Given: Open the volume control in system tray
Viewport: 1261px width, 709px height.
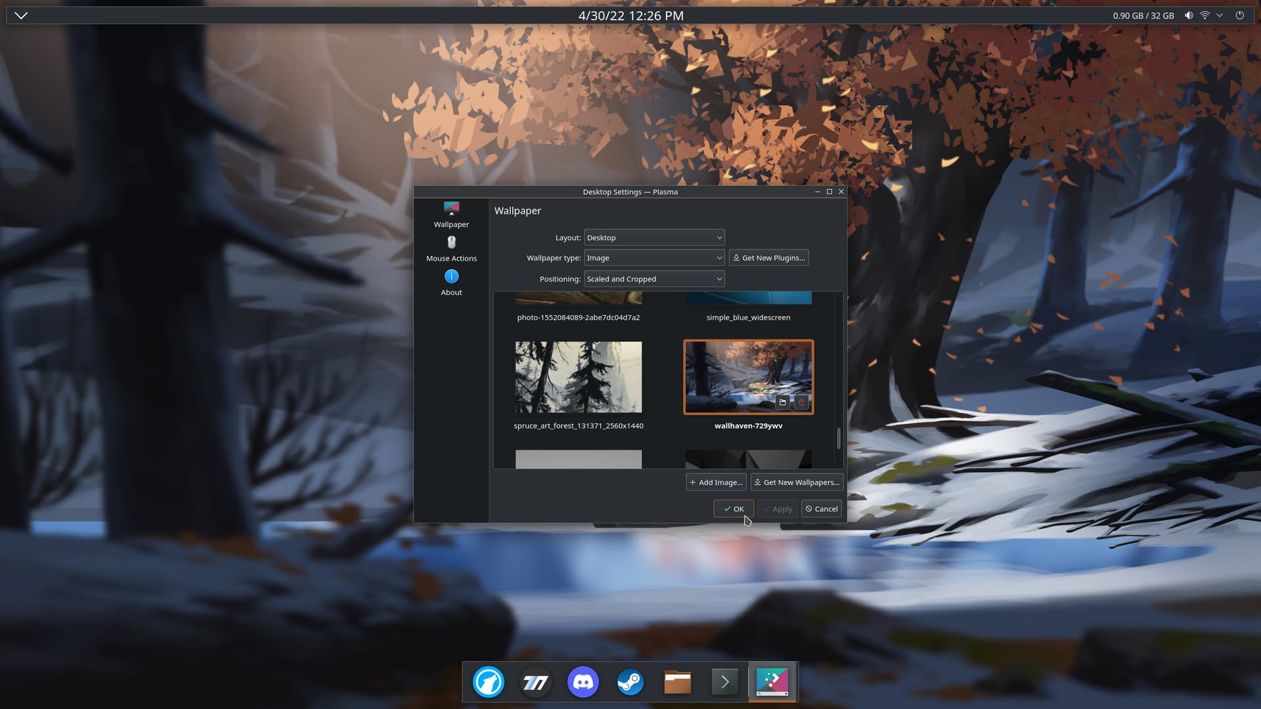Looking at the screenshot, I should 1189,15.
